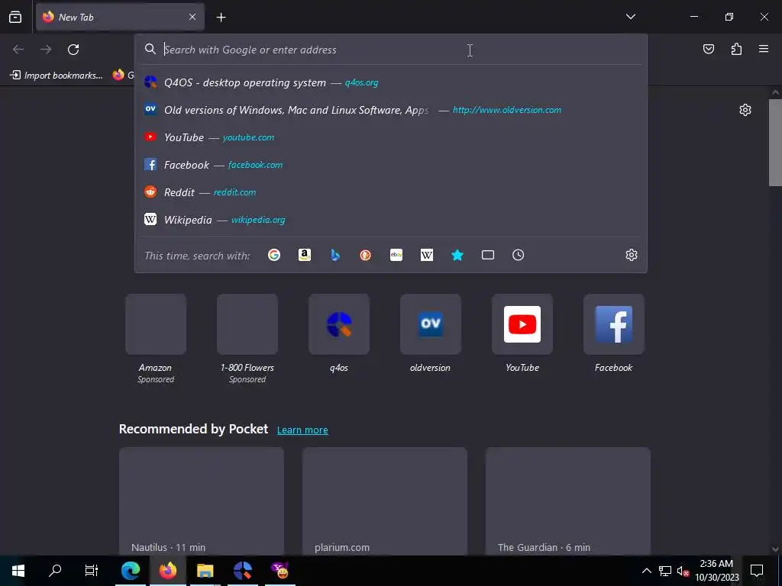Search this time with Google

pos(274,255)
